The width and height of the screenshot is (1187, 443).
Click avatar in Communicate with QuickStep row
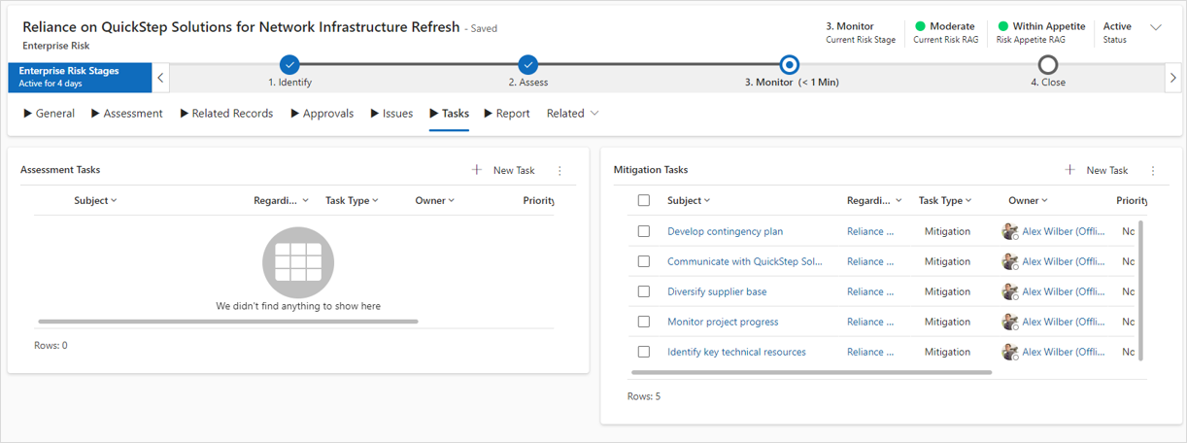point(1010,262)
